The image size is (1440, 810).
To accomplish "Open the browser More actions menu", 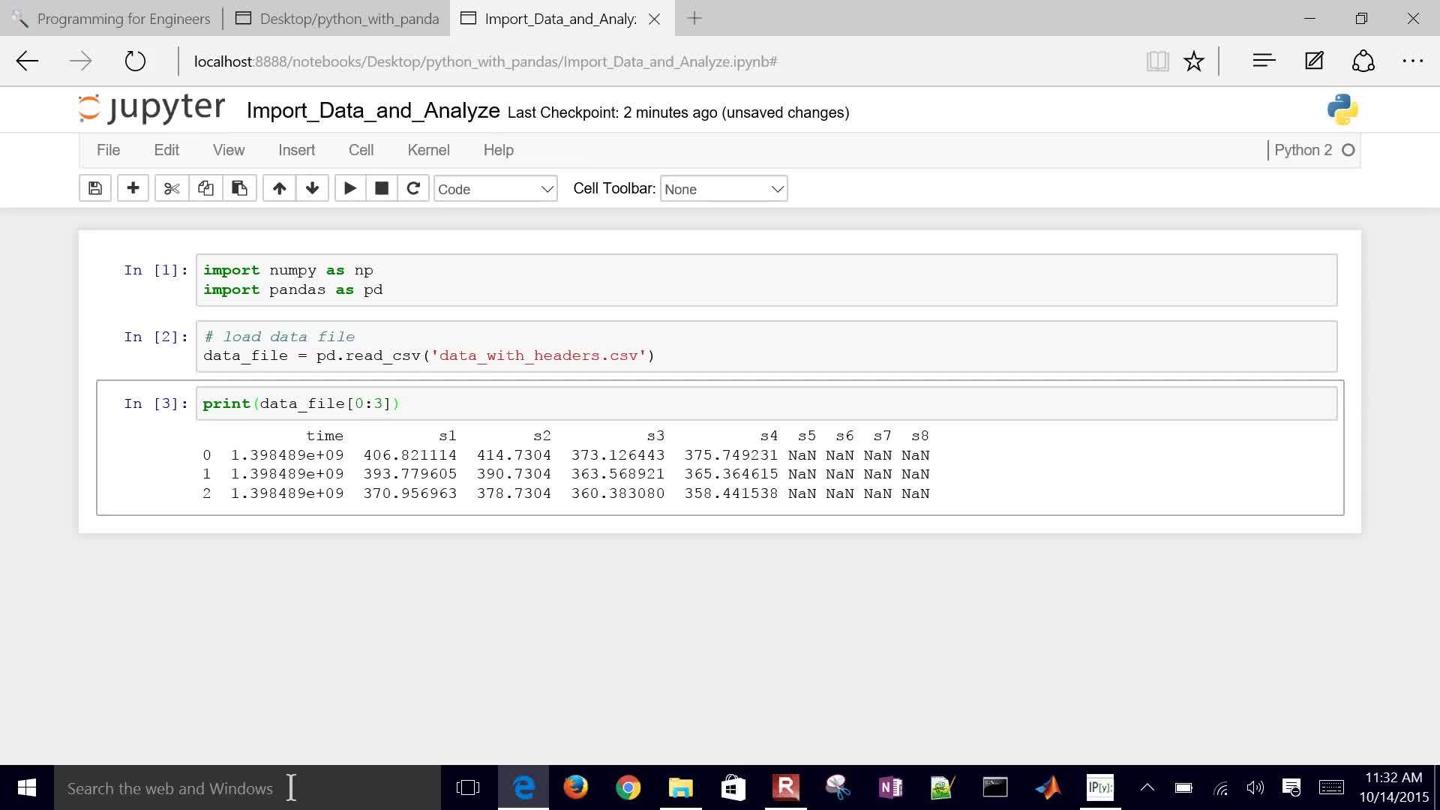I will coord(1413,61).
